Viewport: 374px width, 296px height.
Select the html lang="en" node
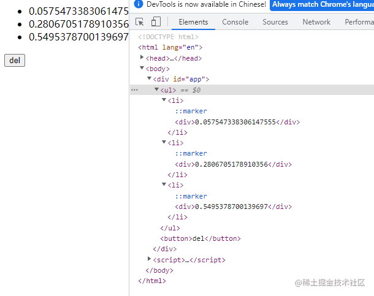coord(170,47)
